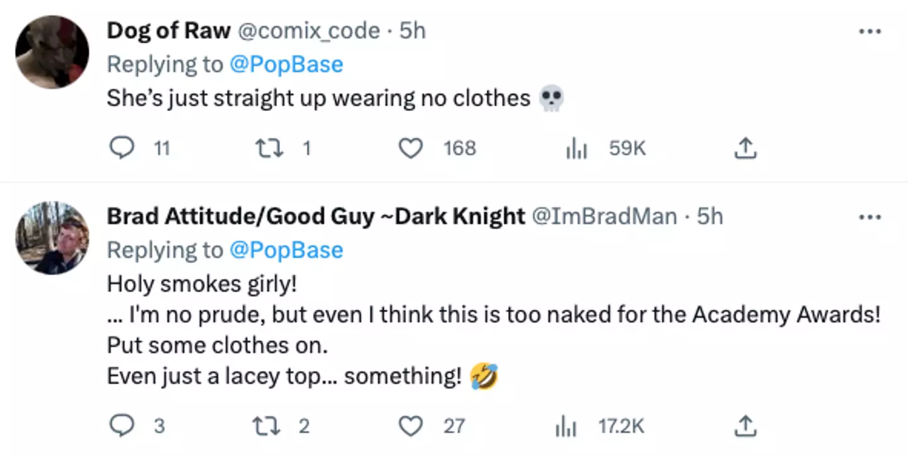Screen dimensions: 908x456
Task: Click the @PopBase link in first tweet
Action: coord(286,64)
